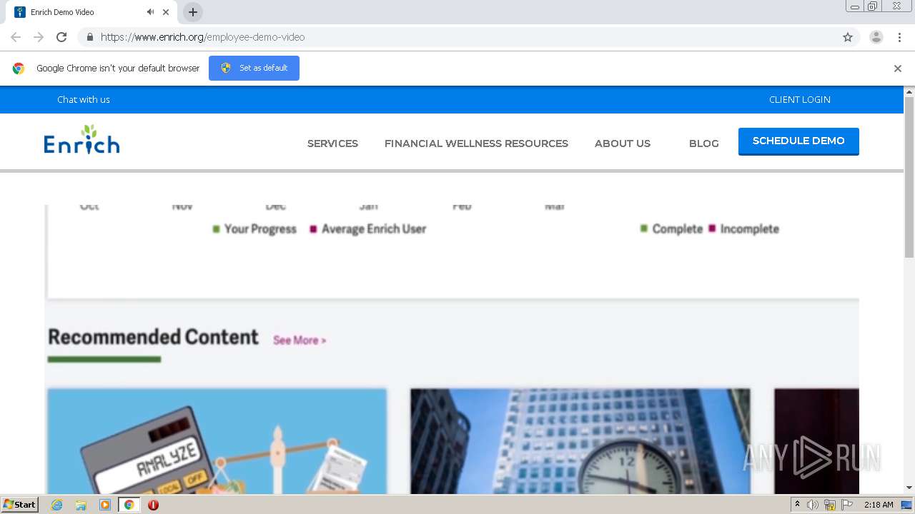Click page scrollbar up arrow
This screenshot has height=514, width=915.
coord(909,92)
